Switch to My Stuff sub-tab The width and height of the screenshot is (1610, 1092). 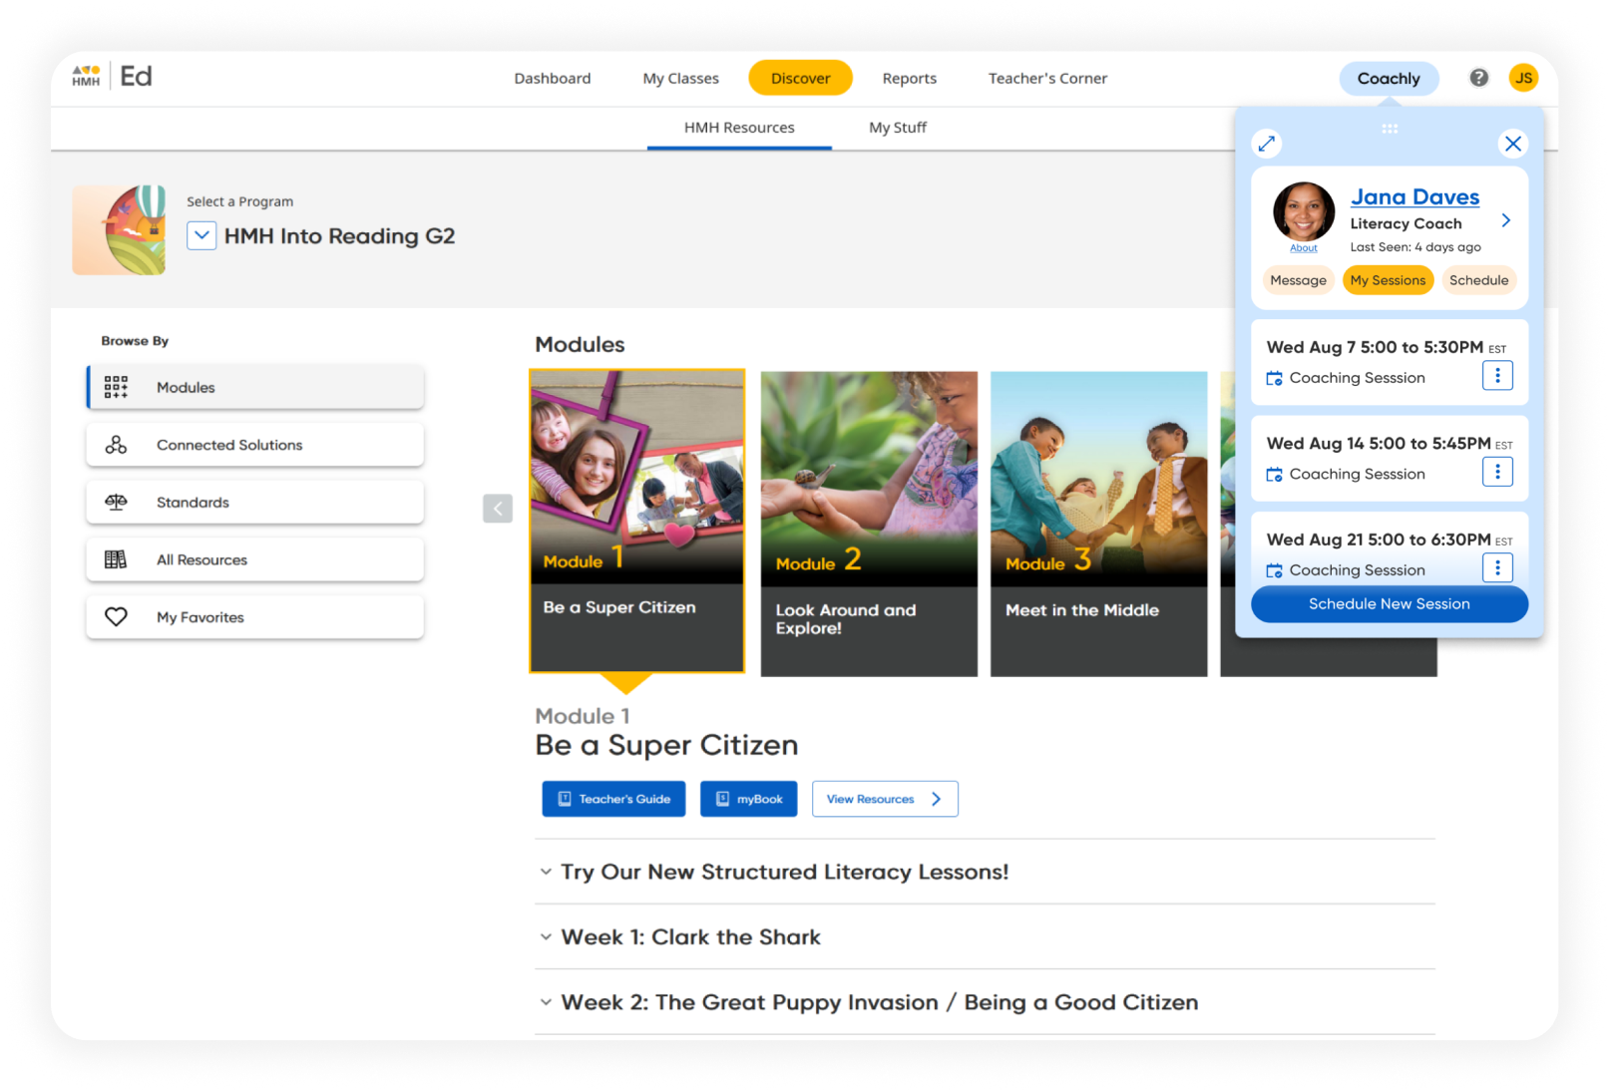pyautogui.click(x=898, y=128)
